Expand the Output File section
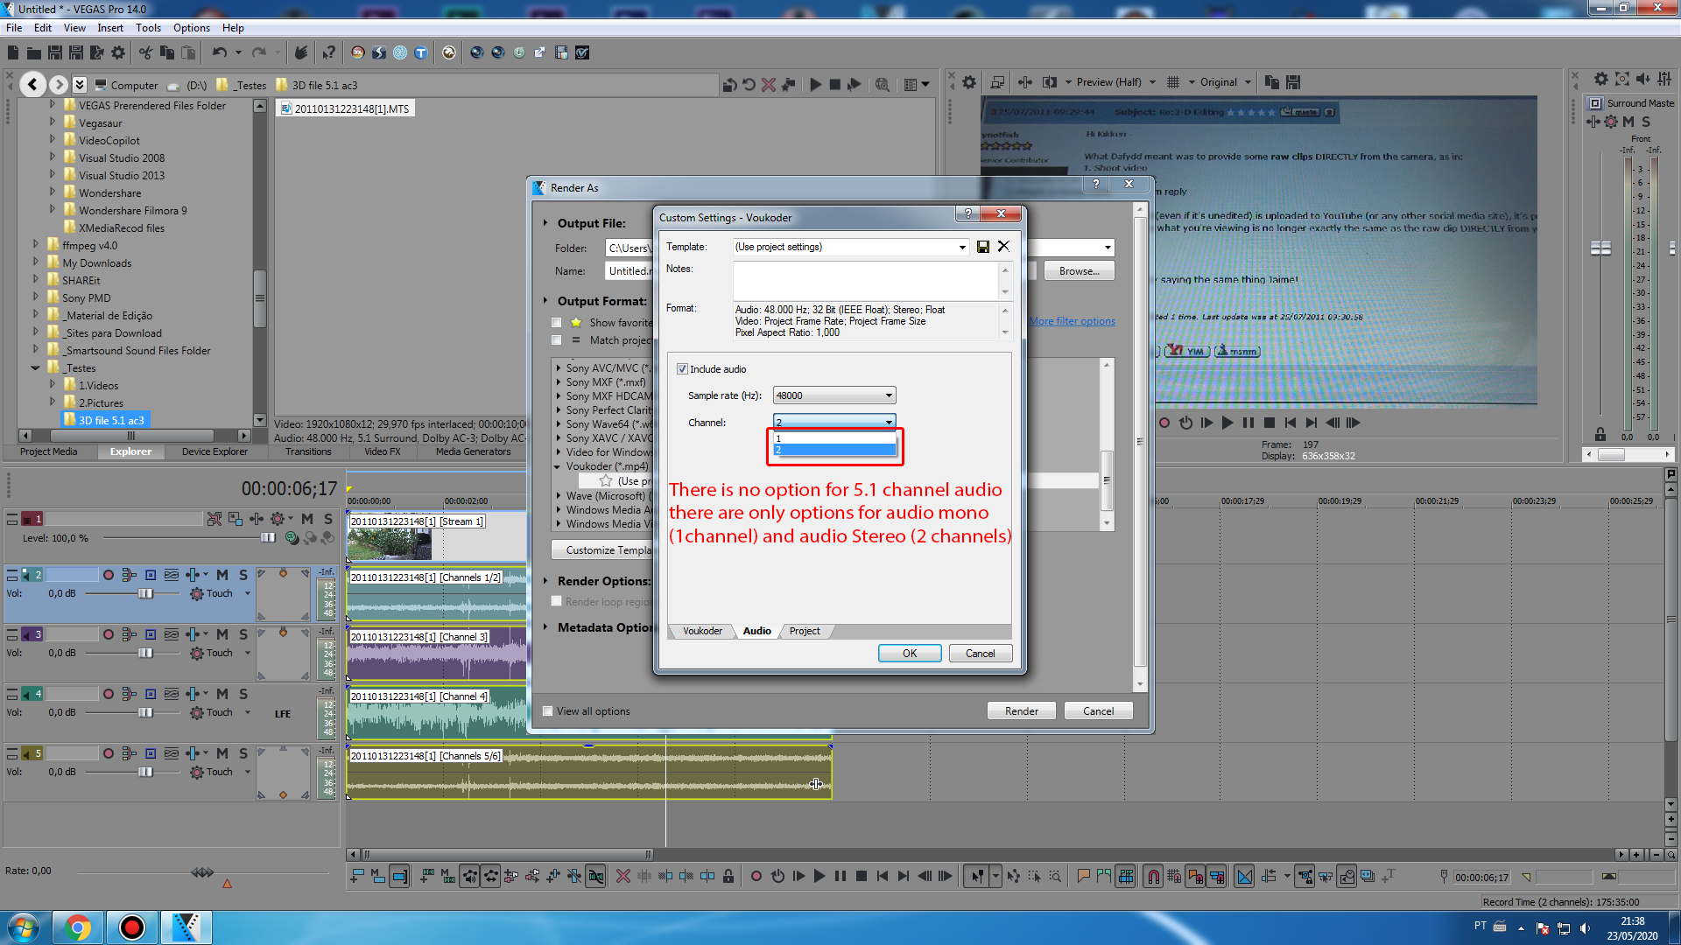The width and height of the screenshot is (1681, 945). click(x=545, y=223)
